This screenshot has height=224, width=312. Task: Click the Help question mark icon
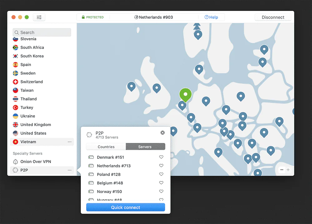pyautogui.click(x=207, y=17)
